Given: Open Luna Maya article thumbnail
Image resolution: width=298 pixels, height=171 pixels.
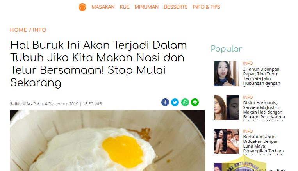Looking at the screenshot, I should point(227,142).
